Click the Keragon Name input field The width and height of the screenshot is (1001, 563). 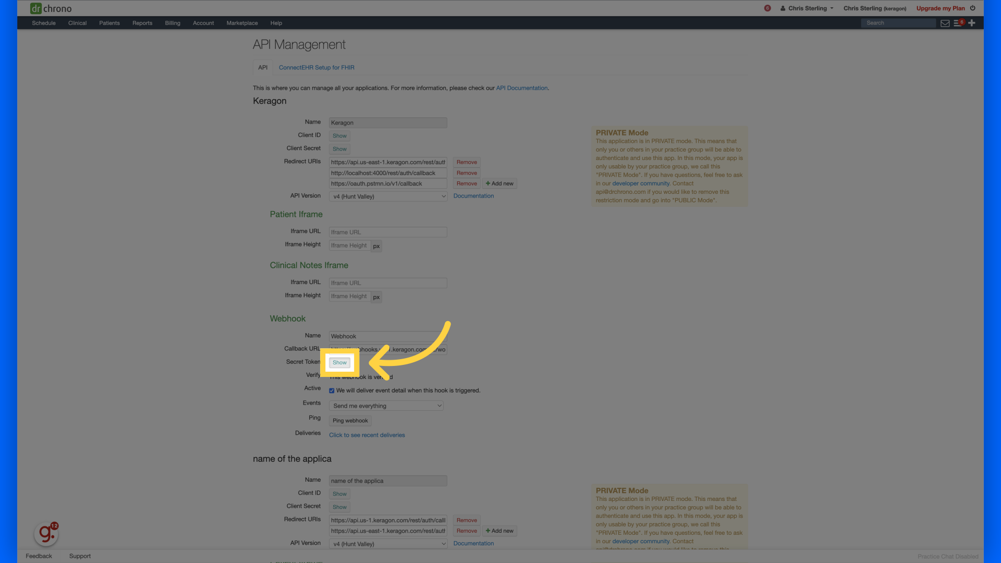click(388, 123)
